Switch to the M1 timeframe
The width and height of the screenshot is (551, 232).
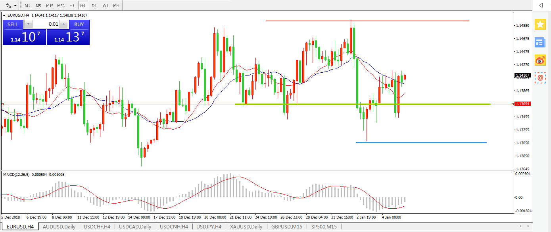27,6
